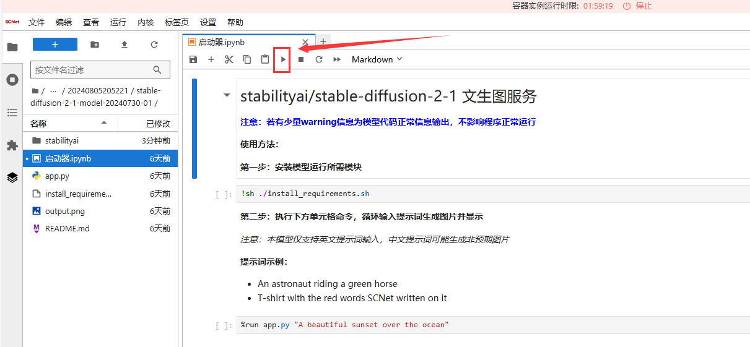The image size is (750, 347).
Task: Click '3分钟前' modified time of stabilityai
Action: pos(156,141)
